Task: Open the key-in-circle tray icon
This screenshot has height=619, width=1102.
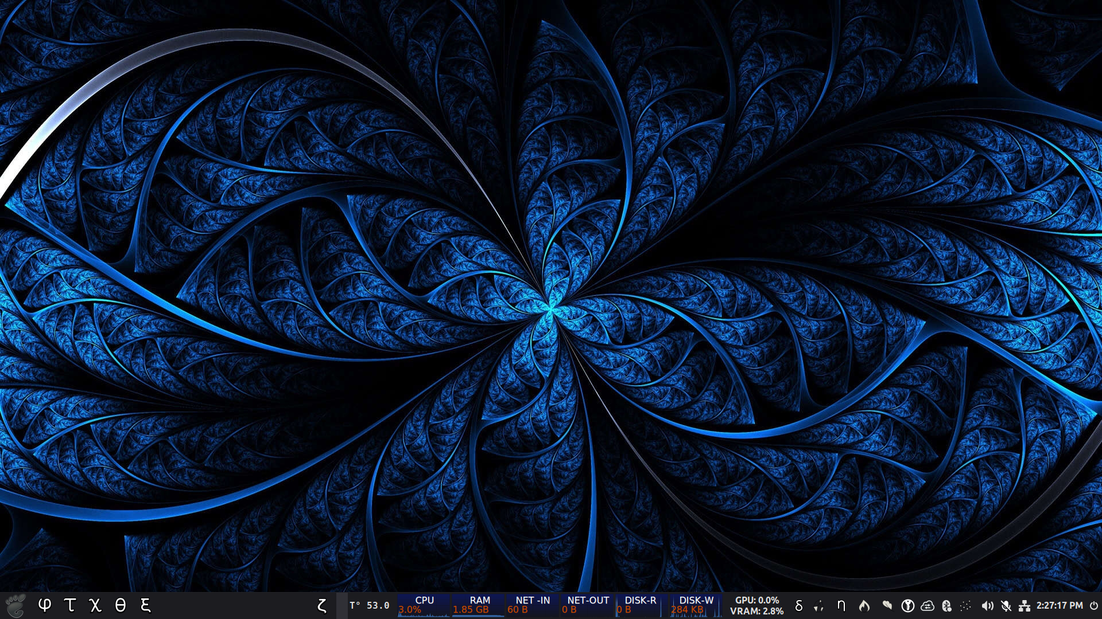Action: pyautogui.click(x=907, y=606)
